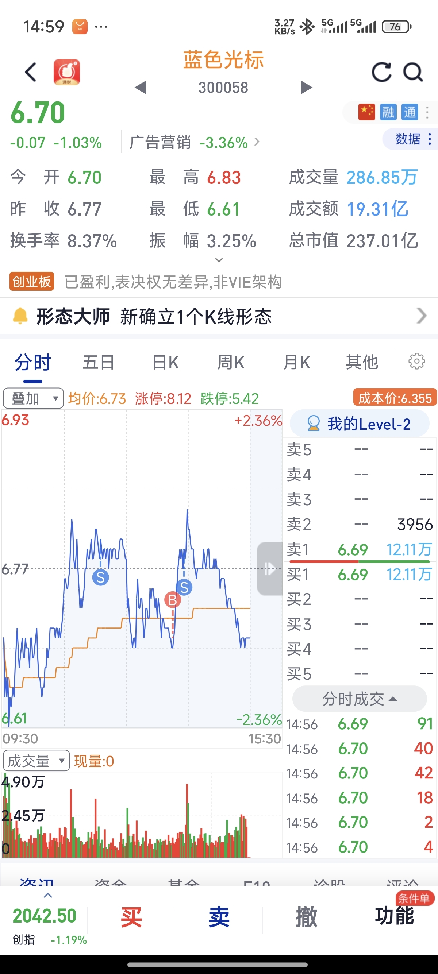Open the search magnifier

tap(413, 72)
